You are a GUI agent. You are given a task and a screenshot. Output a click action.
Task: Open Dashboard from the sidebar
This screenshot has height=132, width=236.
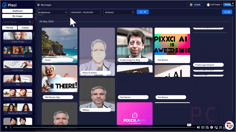pyautogui.click(x=17, y=11)
